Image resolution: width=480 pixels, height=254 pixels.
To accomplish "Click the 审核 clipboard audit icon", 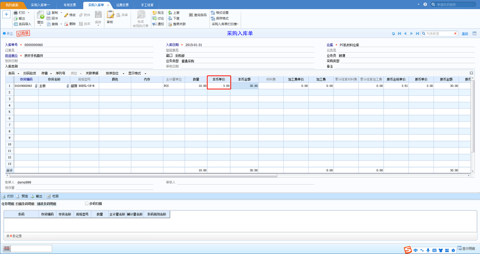I will 110,15.
